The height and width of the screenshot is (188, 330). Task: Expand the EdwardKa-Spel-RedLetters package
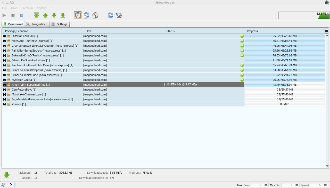pyautogui.click(x=4, y=60)
